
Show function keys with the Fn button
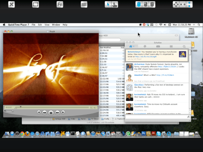[x=60, y=4]
